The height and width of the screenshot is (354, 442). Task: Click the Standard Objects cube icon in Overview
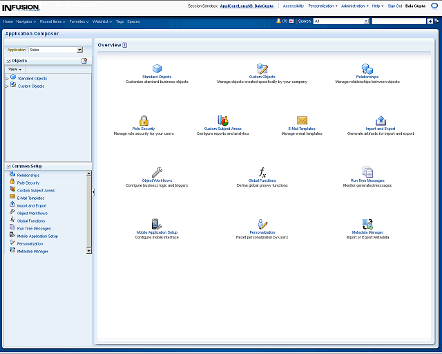pos(157,68)
